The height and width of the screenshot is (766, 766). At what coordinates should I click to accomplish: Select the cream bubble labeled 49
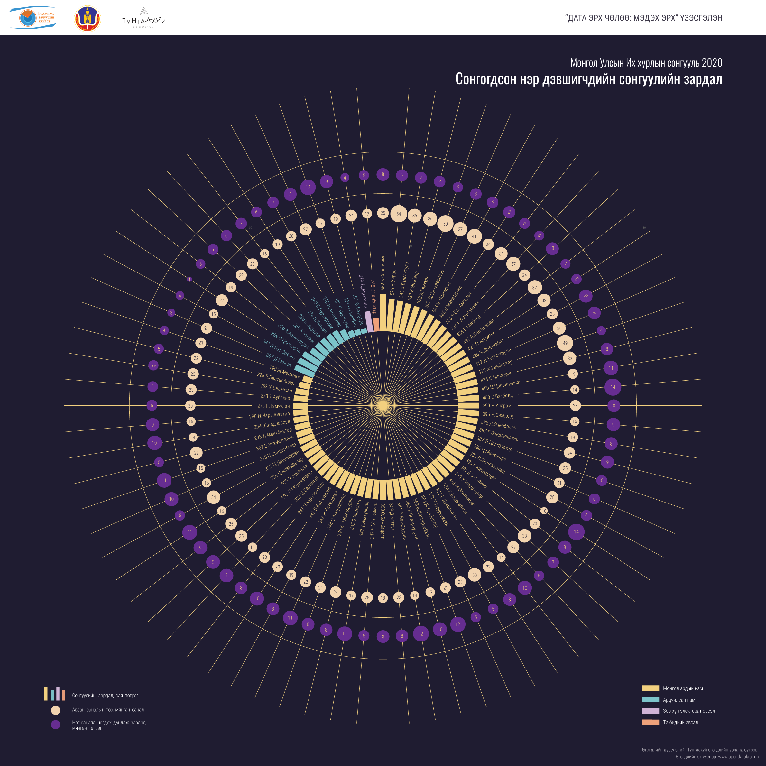565,343
